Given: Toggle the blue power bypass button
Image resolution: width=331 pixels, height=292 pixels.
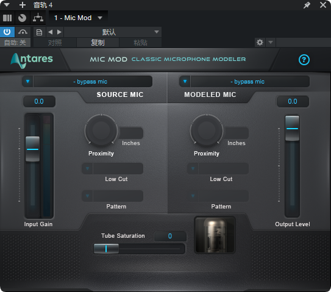Looking at the screenshot, I should click(x=7, y=32).
